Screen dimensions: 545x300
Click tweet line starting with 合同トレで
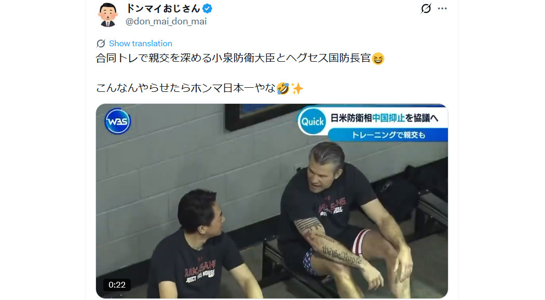pyautogui.click(x=240, y=58)
